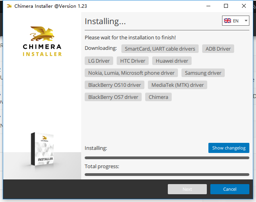Select the LG Driver tag

99,61
